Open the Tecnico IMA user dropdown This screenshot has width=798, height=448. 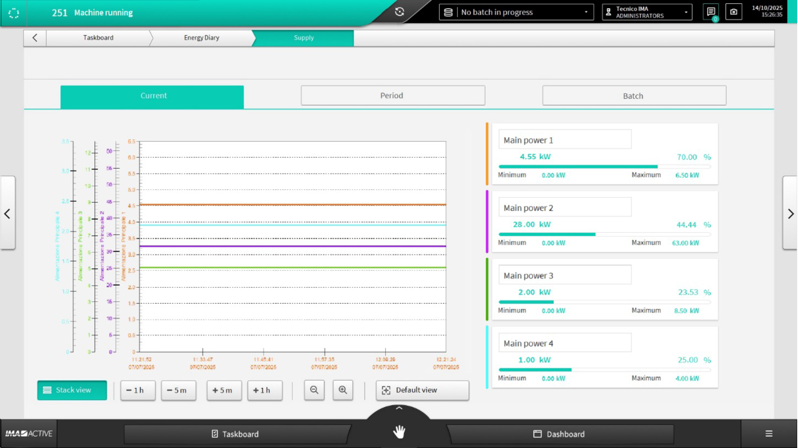coord(647,12)
